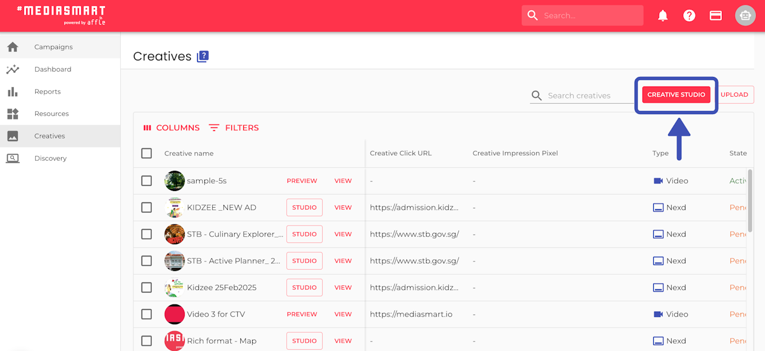Select the Kidzee 25Feb2025 row checkbox
This screenshot has height=351, width=765.
coord(146,288)
